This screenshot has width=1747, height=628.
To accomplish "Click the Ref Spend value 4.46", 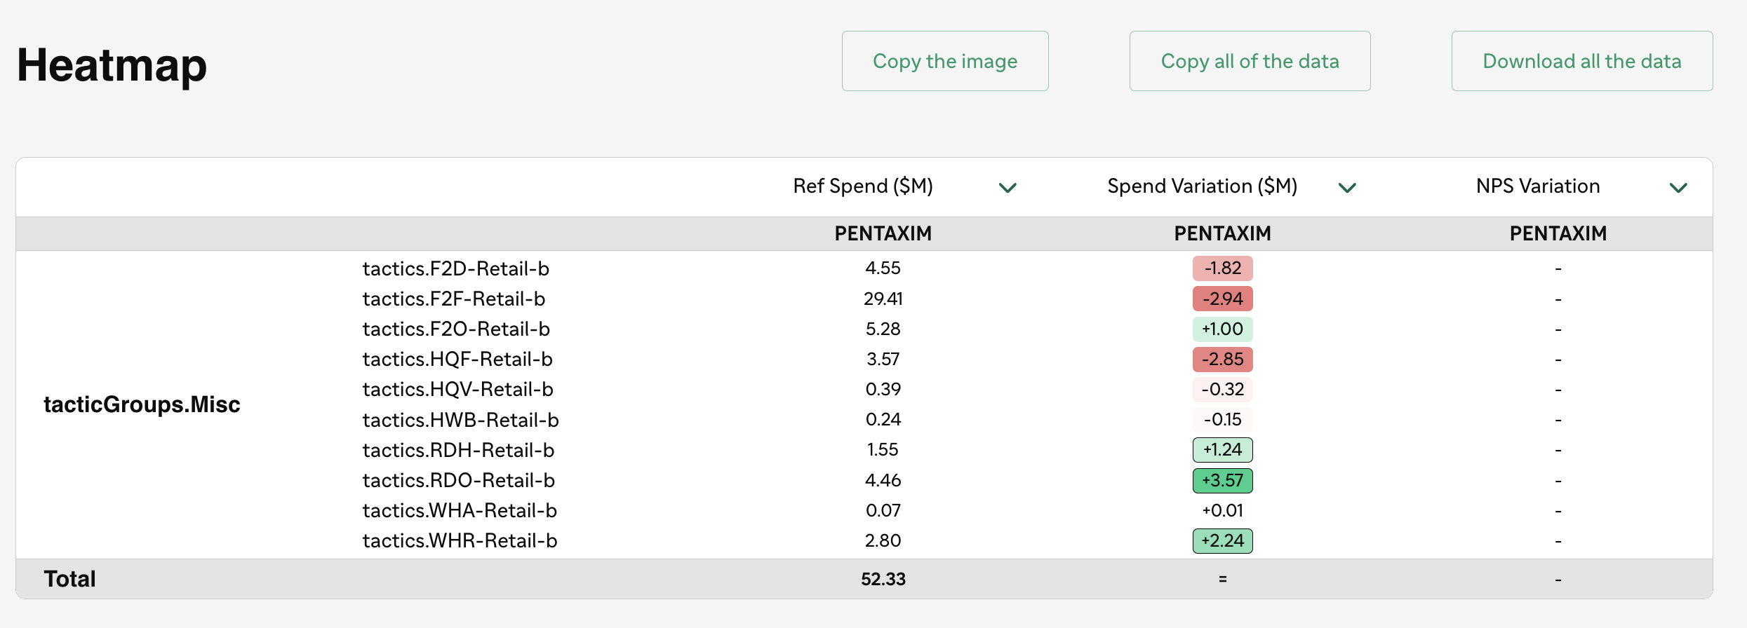I will tap(883, 480).
